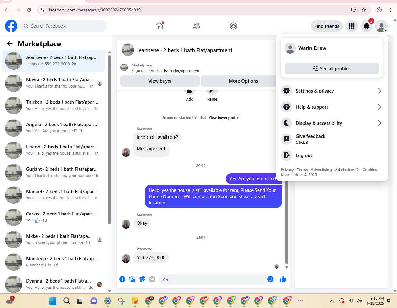The image size is (397, 308).
Task: Open Windows taskbar search
Action: [67, 301]
